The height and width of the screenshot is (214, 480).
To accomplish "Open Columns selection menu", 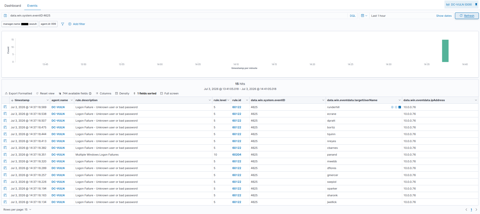I will click(103, 93).
